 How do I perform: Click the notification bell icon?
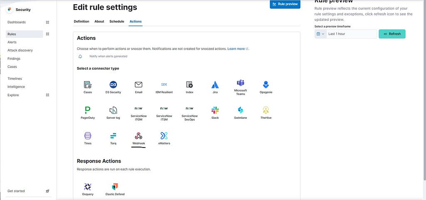[x=80, y=56]
